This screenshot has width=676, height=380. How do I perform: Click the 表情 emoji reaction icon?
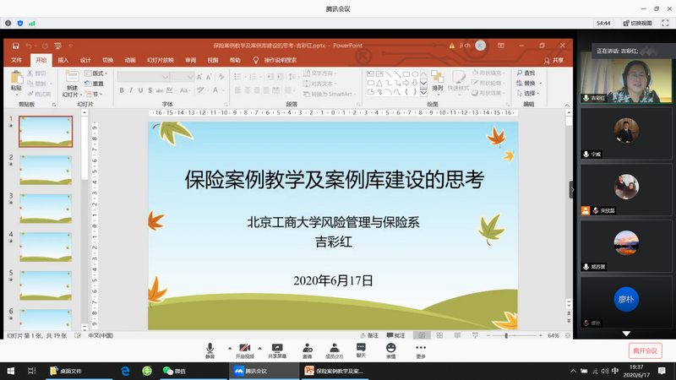tap(390, 349)
